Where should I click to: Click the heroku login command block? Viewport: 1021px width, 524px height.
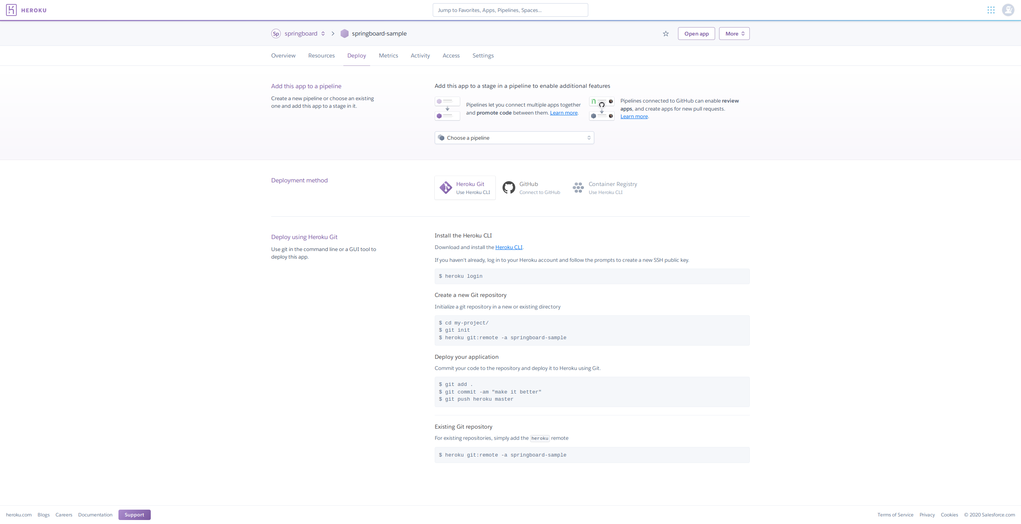(592, 276)
